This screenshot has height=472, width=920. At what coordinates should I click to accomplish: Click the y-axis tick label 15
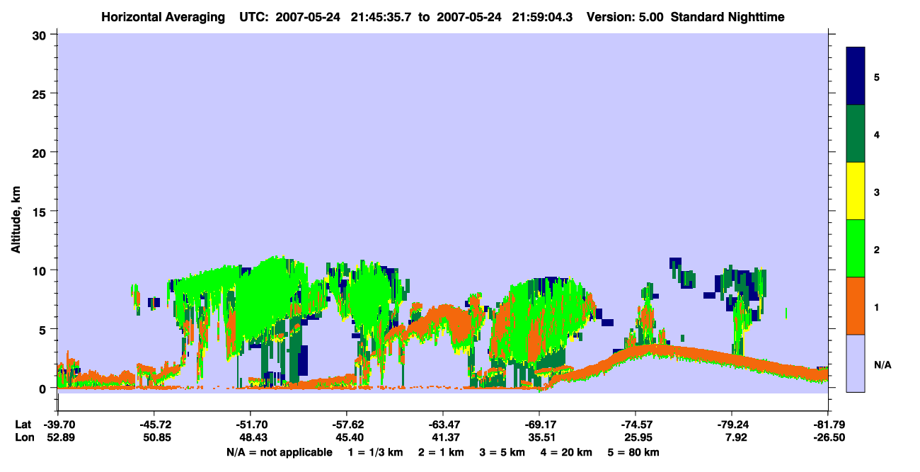point(41,212)
